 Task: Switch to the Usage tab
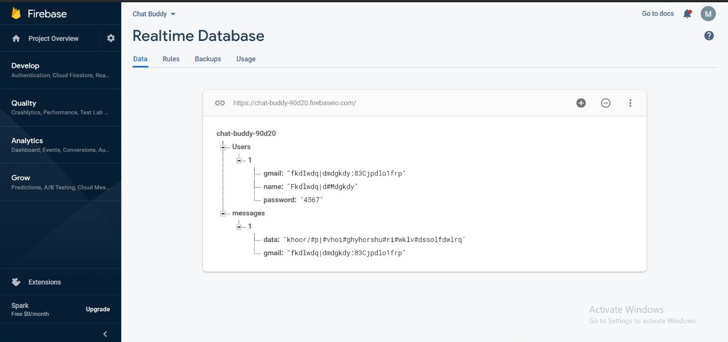(246, 59)
